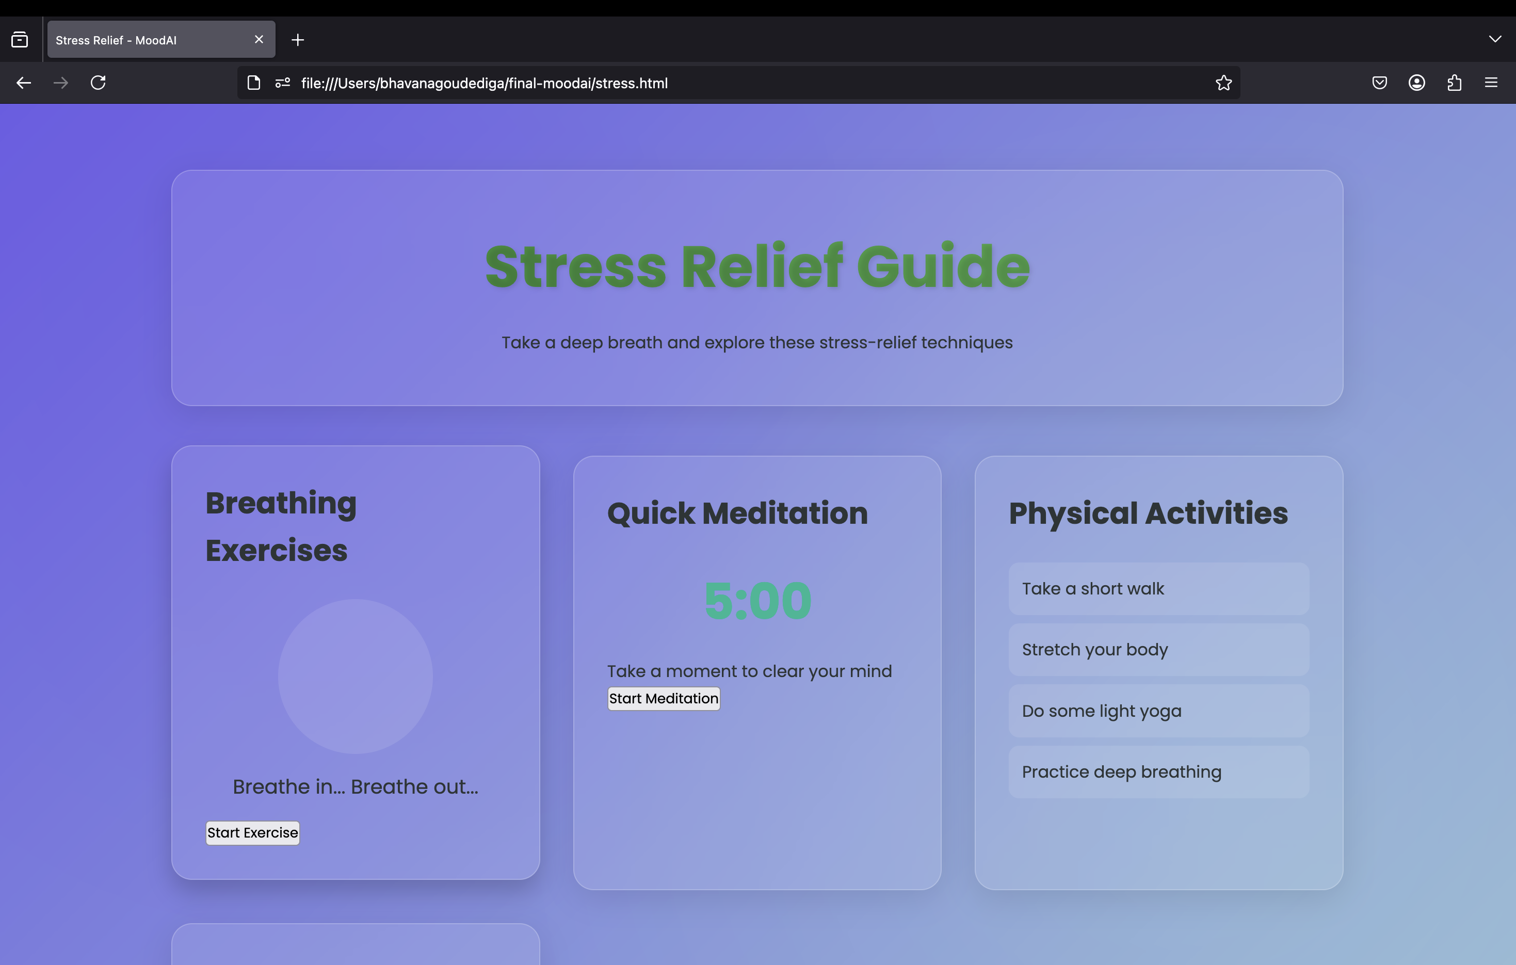Open the extensions puzzle icon
1516x965 pixels.
point(1454,83)
